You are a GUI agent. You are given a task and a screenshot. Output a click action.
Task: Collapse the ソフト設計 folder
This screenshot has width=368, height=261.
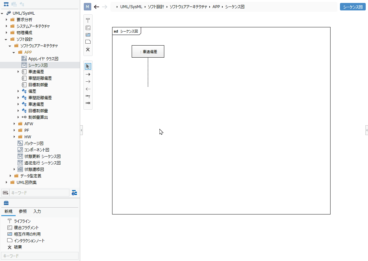6,39
